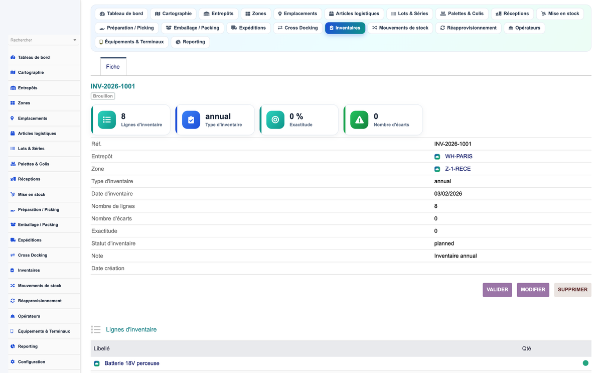Open Inventaires in the left sidebar
Image resolution: width=602 pixels, height=373 pixels.
point(29,271)
